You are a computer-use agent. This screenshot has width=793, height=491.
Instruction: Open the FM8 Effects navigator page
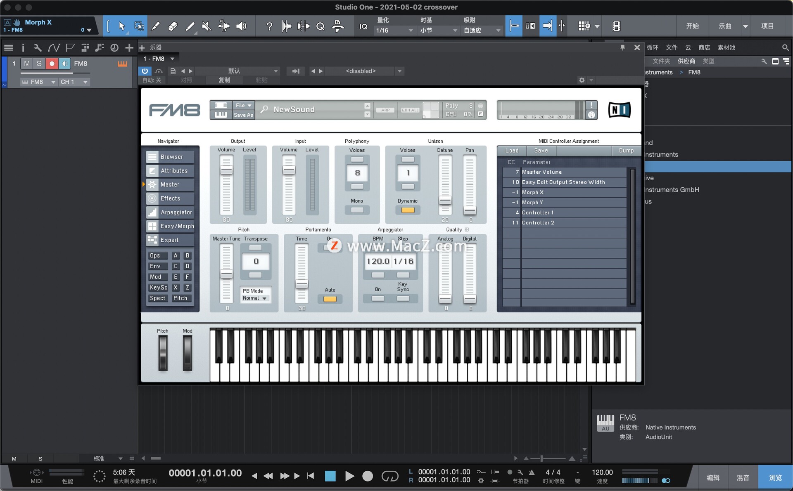coord(170,198)
